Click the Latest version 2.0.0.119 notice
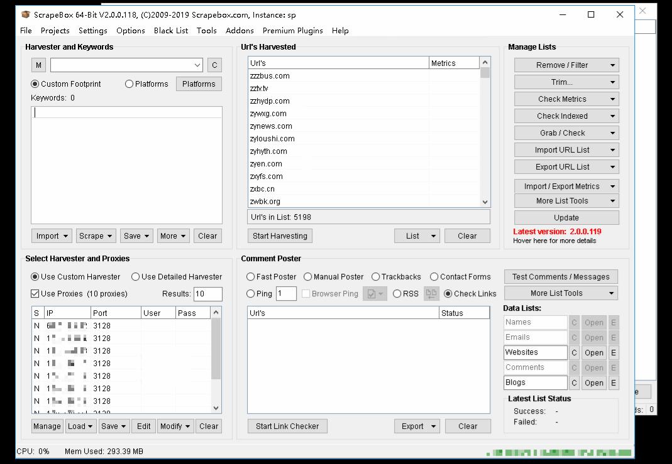The height and width of the screenshot is (464, 672). point(557,232)
